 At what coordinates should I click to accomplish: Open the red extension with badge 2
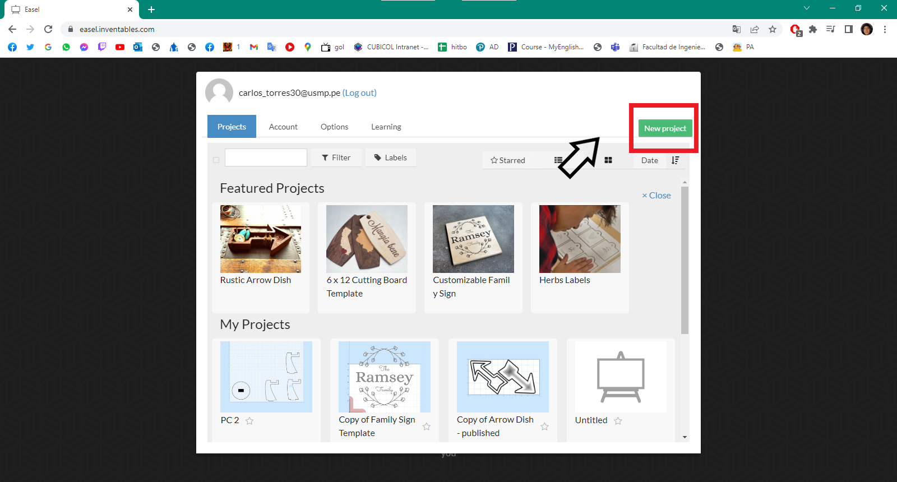point(795,30)
